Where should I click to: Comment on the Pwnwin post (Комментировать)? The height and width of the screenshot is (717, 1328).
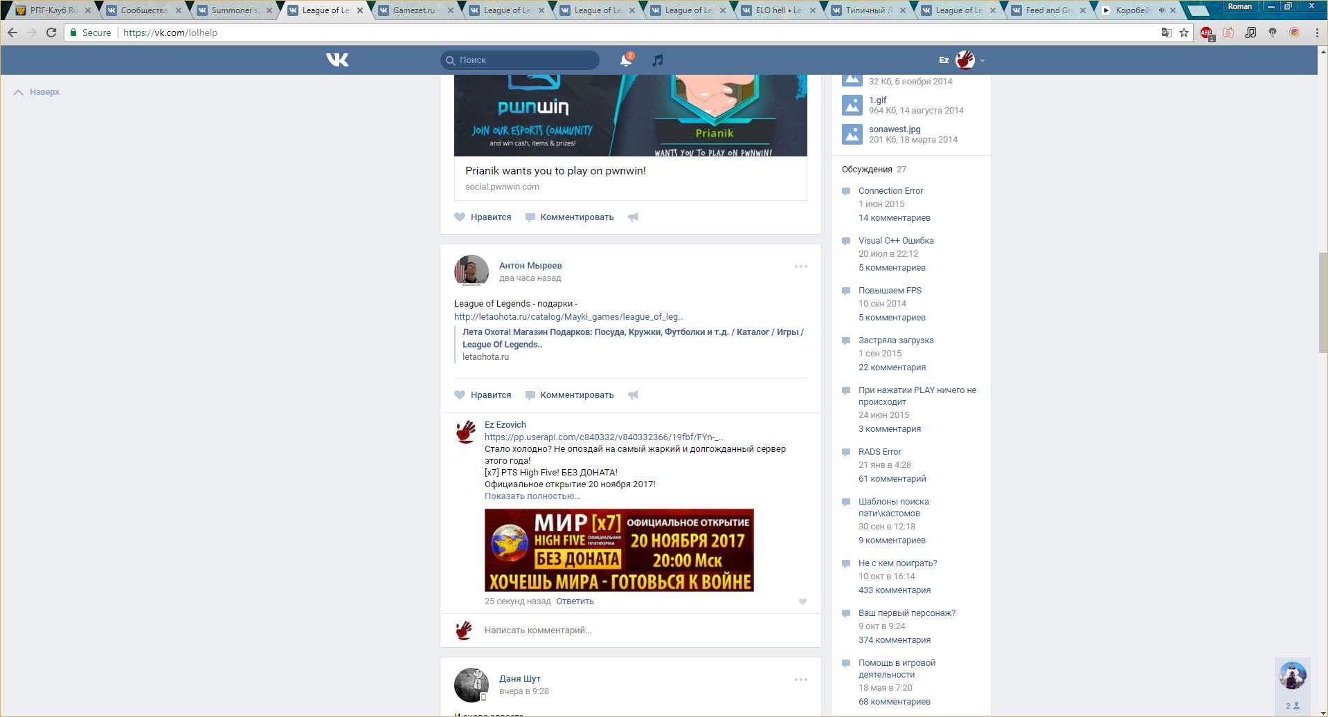point(570,217)
